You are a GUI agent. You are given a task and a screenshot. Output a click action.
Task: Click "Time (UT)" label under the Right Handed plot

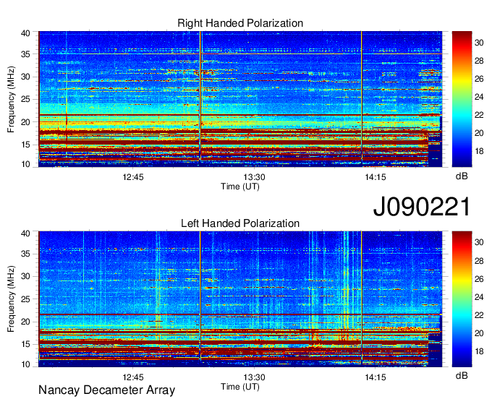240,186
